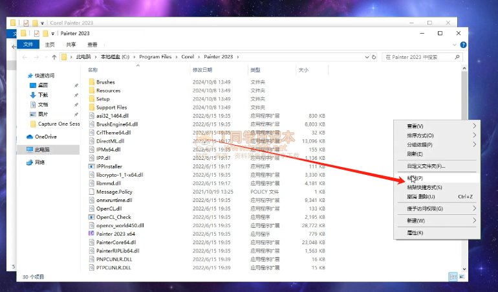Select 快速访问 in the navigation pane
Viewport: 498px width, 292px height.
(x=41, y=75)
